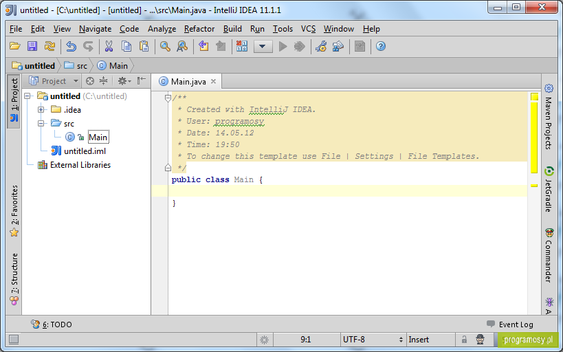Toggle the 2: Favorites side panel
Image resolution: width=563 pixels, height=352 pixels.
pos(14,211)
